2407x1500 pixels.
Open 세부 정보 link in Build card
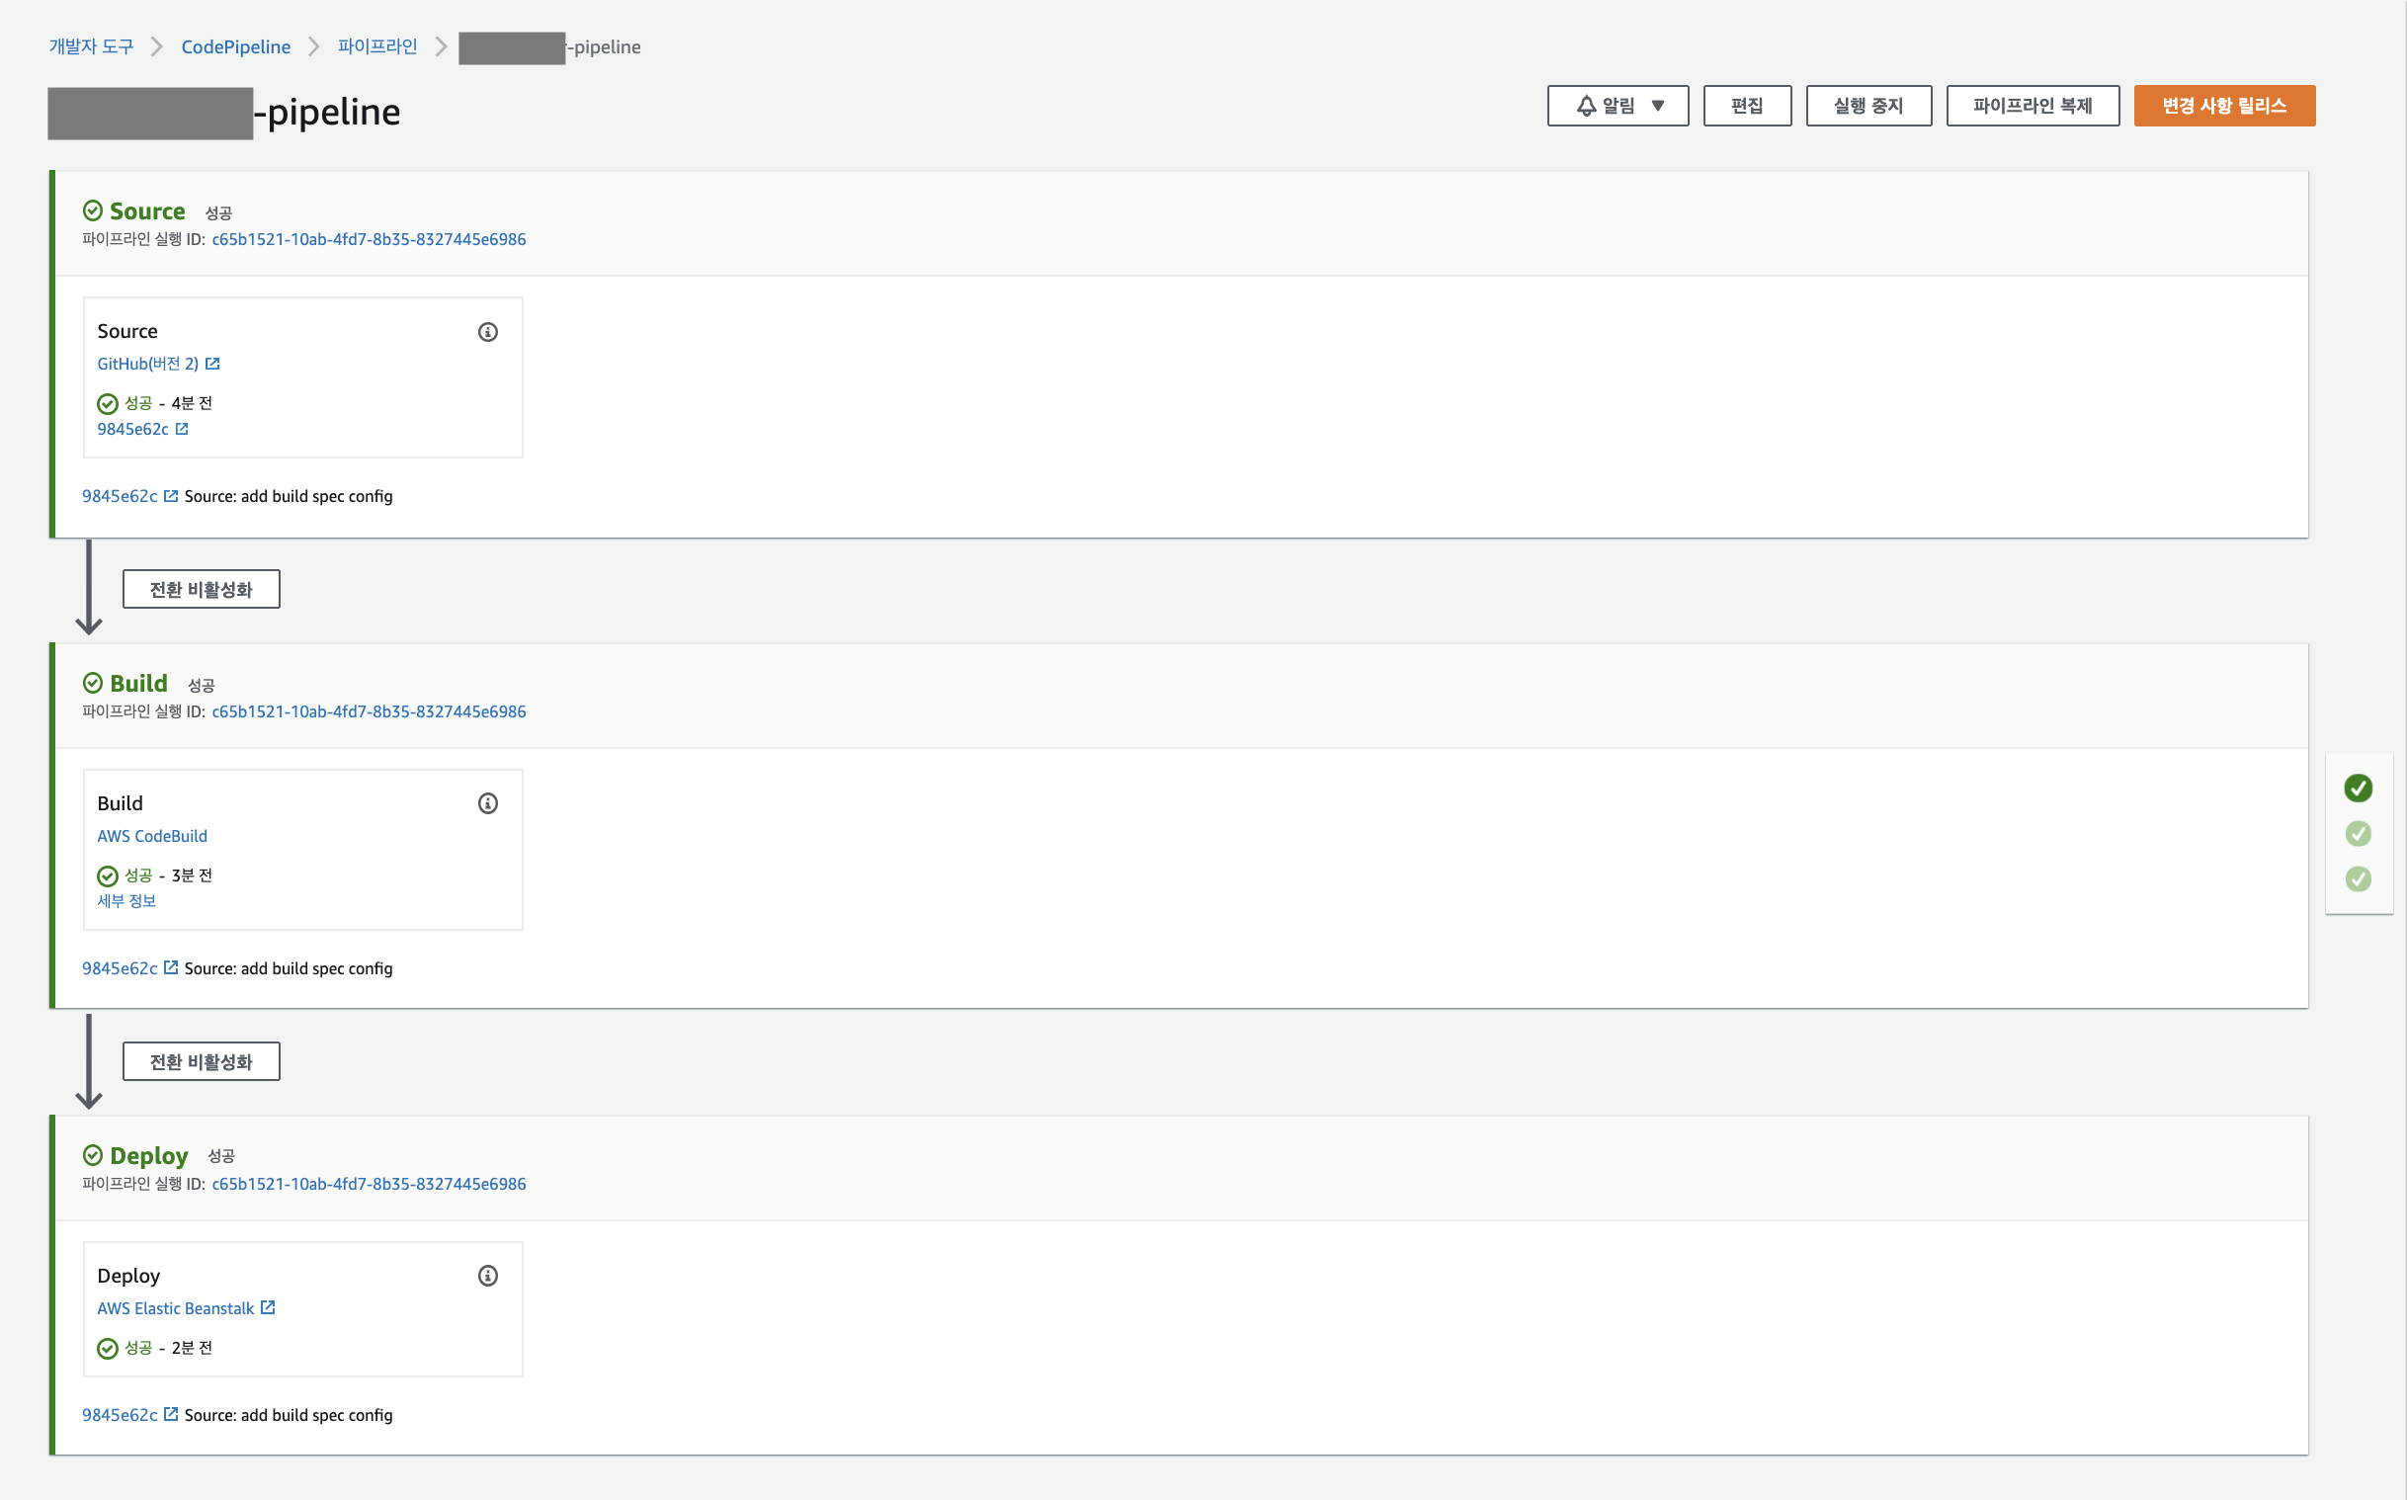coord(126,901)
